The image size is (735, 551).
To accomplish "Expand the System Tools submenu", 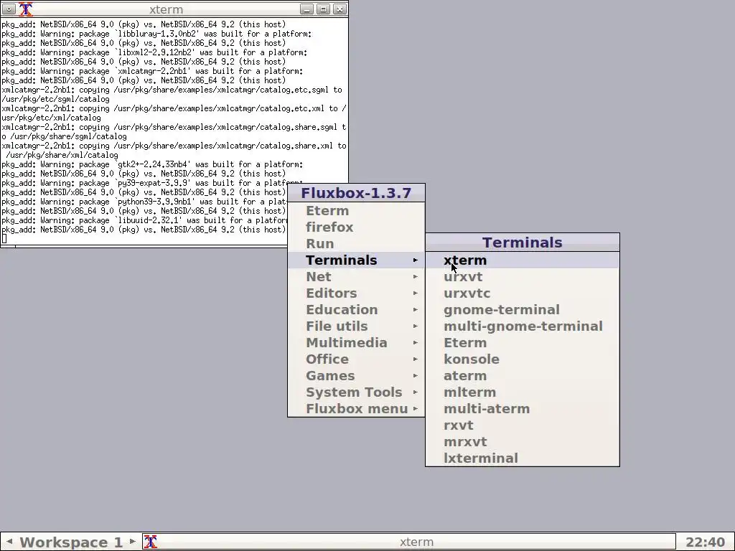I will [356, 392].
